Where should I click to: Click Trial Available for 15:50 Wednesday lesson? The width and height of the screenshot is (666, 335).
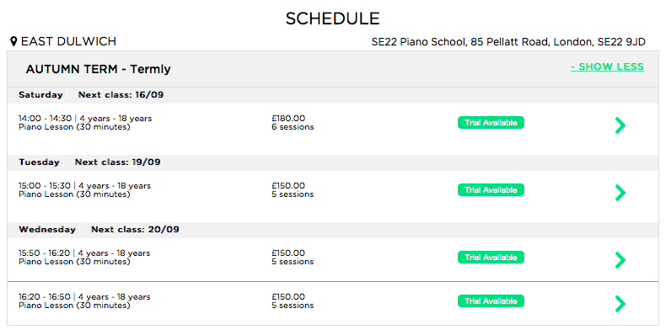(491, 258)
